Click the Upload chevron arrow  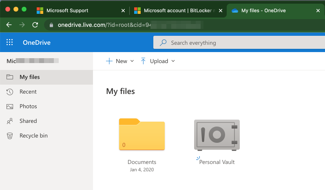[x=173, y=61]
